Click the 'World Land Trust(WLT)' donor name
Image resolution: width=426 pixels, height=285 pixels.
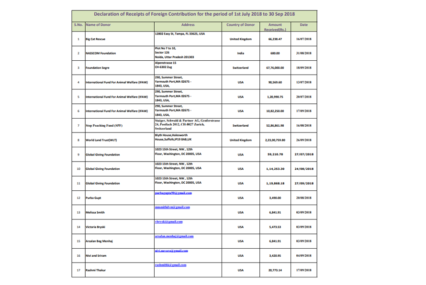(x=101, y=141)
